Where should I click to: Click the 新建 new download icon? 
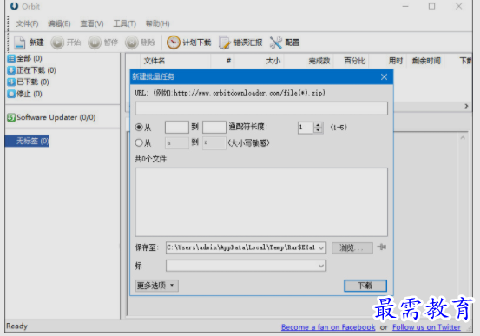coord(20,43)
